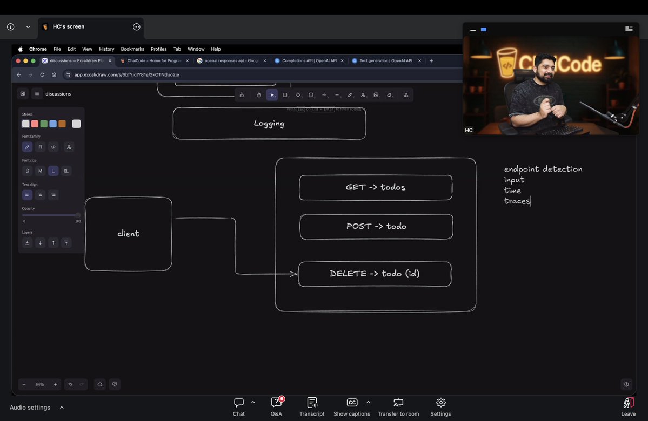Align text to the right
The image size is (648, 421).
click(54, 195)
